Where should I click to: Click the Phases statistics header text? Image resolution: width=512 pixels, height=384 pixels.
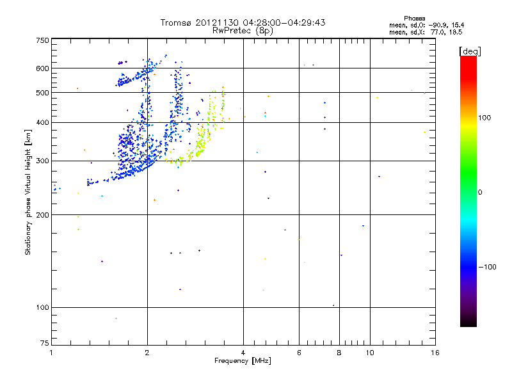[x=414, y=19]
